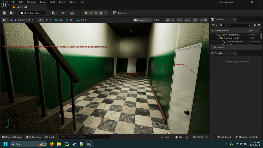This screenshot has width=263, height=148.
Task: Click the Scale transform tool
Action: coord(24,20)
